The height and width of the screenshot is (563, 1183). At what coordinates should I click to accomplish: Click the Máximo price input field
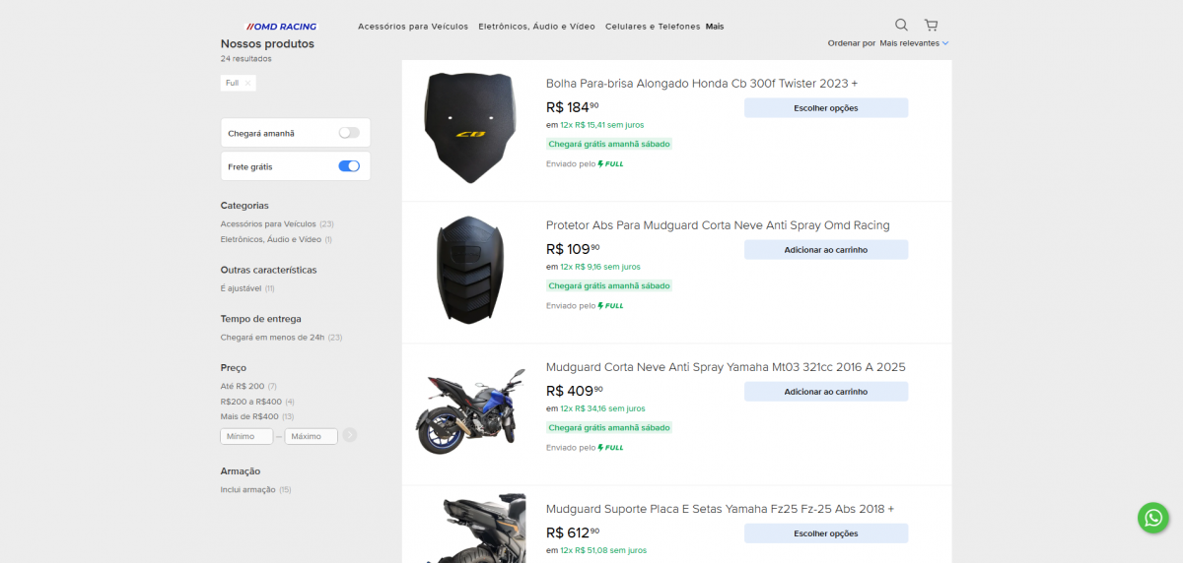(311, 436)
